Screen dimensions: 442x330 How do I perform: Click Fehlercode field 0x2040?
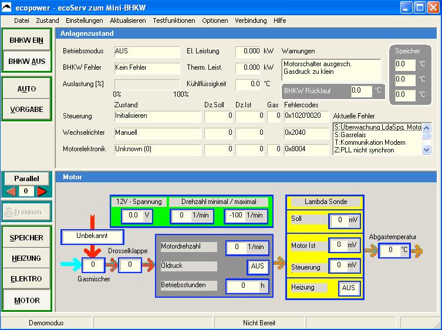(x=306, y=133)
